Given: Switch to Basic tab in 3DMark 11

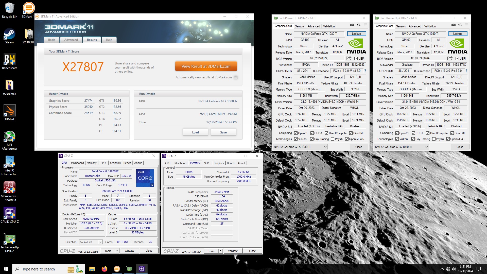Looking at the screenshot, I should click(52, 40).
